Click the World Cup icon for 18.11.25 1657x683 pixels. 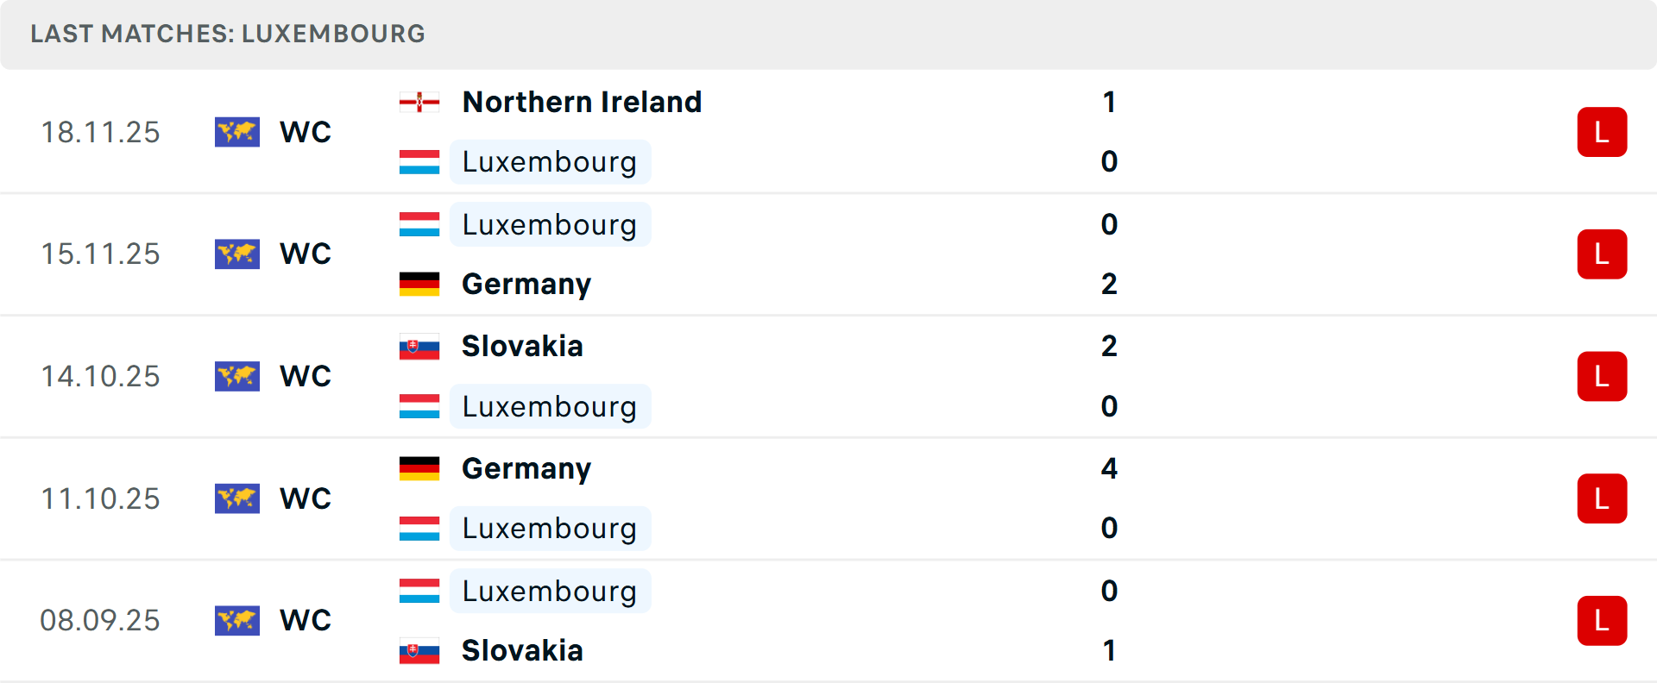[x=237, y=132]
